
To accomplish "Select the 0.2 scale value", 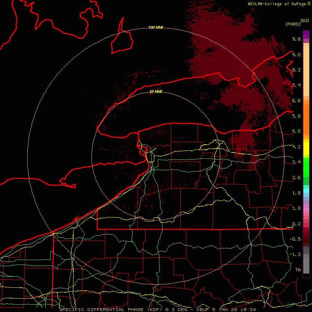I will tap(296, 224).
